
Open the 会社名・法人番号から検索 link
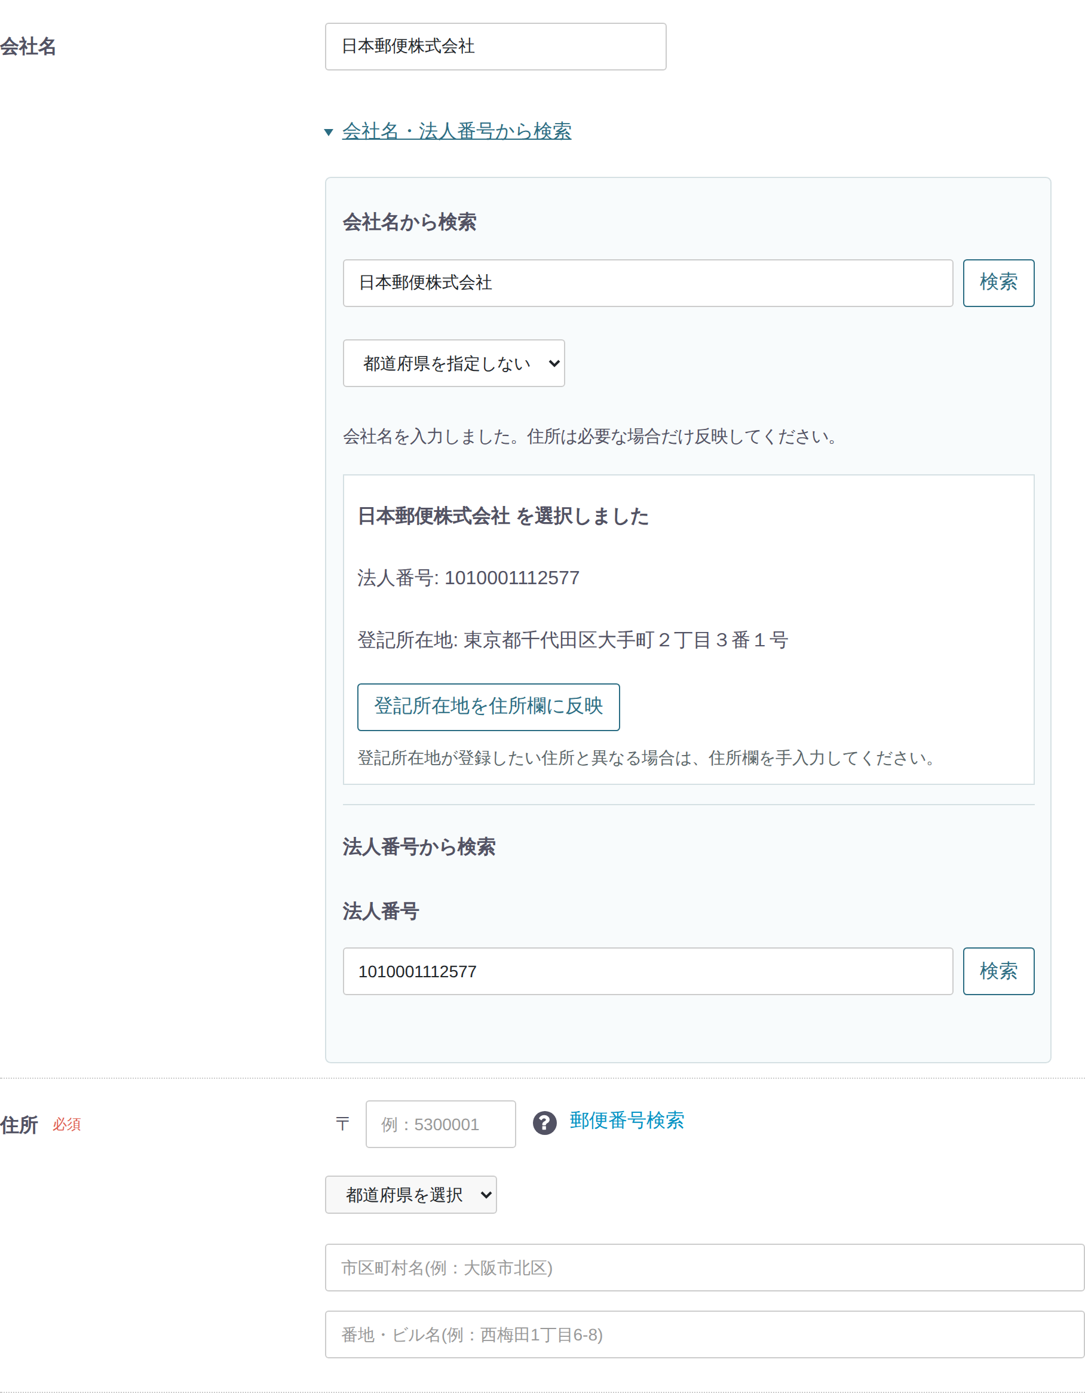(456, 131)
